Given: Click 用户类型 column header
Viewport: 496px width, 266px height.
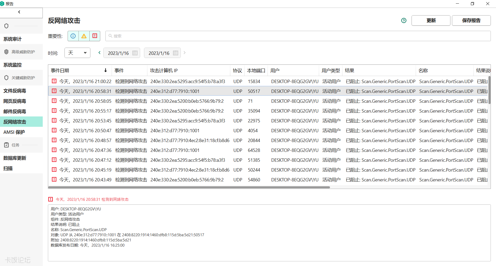Looking at the screenshot, I should click(x=331, y=70).
